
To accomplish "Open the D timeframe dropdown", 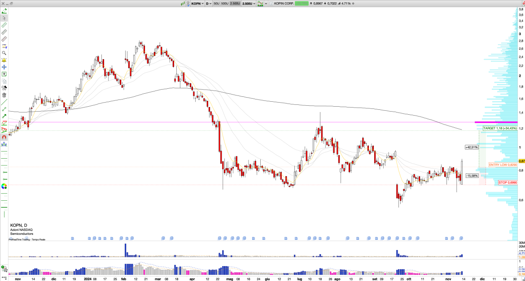I will (x=209, y=4).
